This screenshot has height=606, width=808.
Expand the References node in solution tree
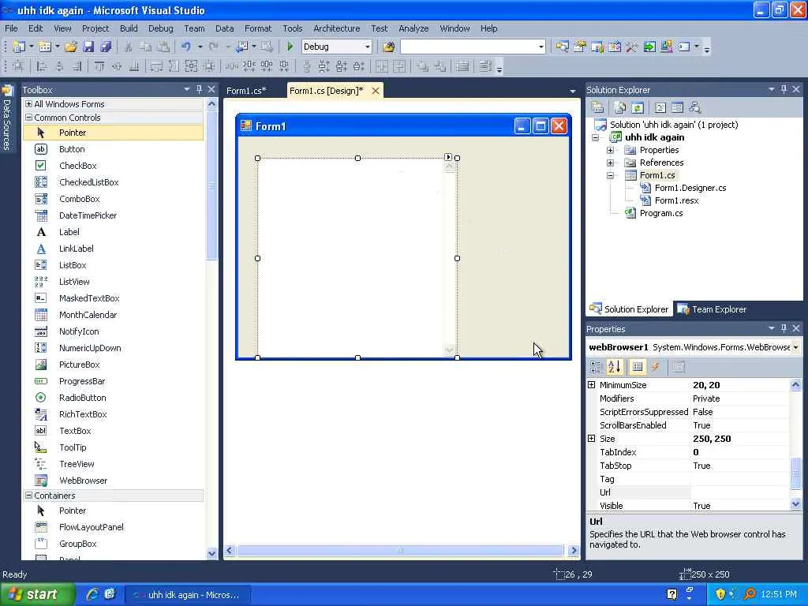pyautogui.click(x=610, y=163)
